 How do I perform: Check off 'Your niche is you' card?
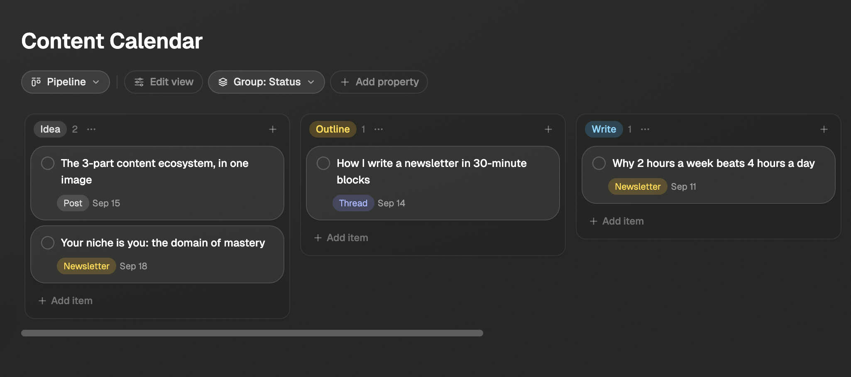click(x=48, y=243)
